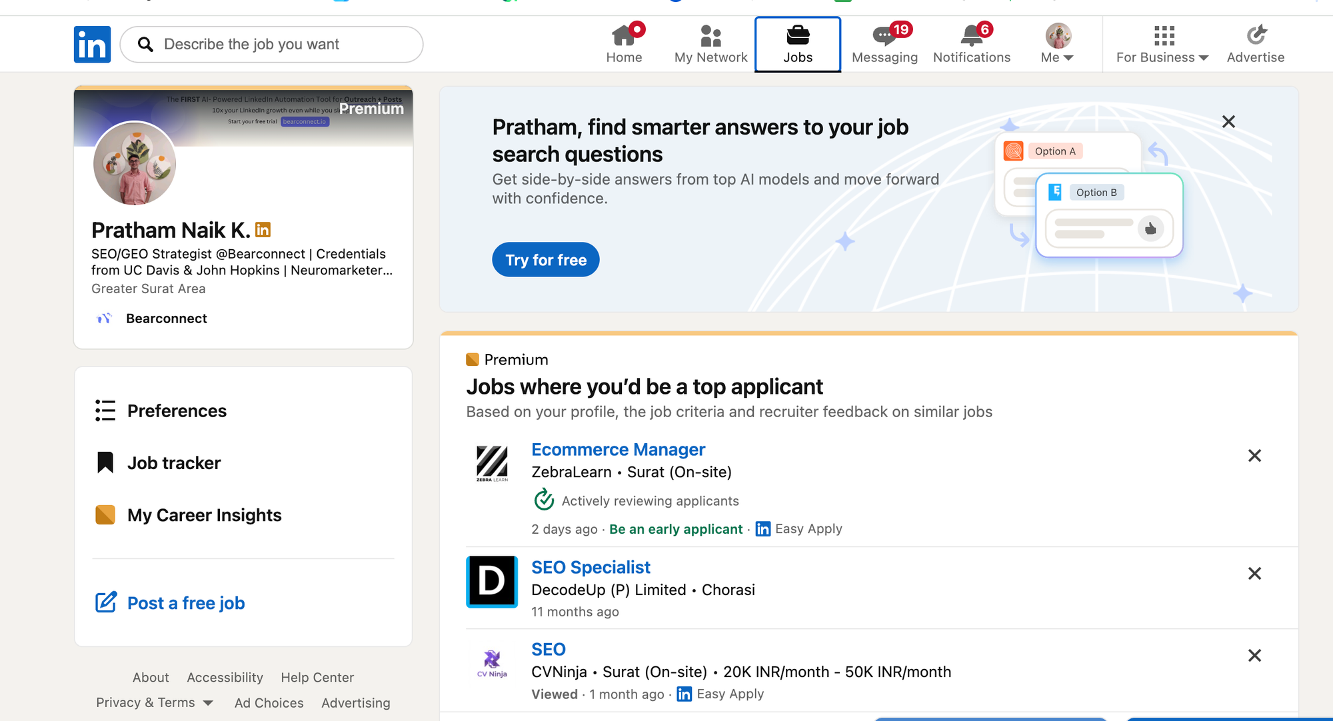Open Preferences list icon
Viewport: 1333px width, 721px height.
pos(105,410)
